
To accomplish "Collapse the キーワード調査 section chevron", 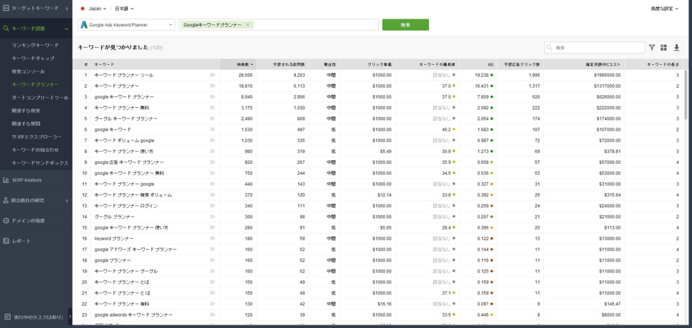I will point(66,28).
